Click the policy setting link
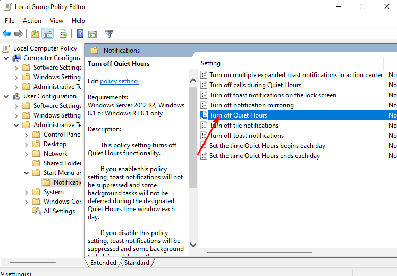This screenshot has height=276, width=397. [119, 81]
